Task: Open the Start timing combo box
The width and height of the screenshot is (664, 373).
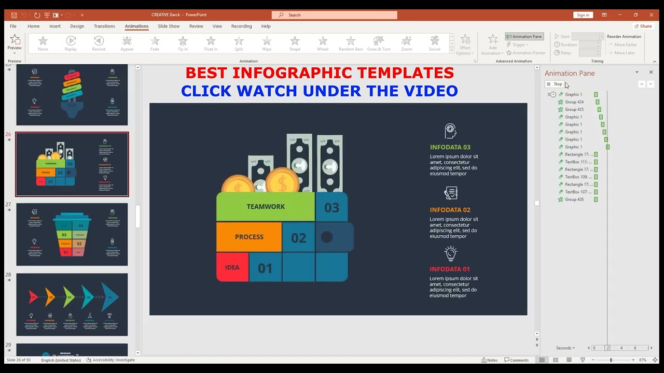Action: 588,36
